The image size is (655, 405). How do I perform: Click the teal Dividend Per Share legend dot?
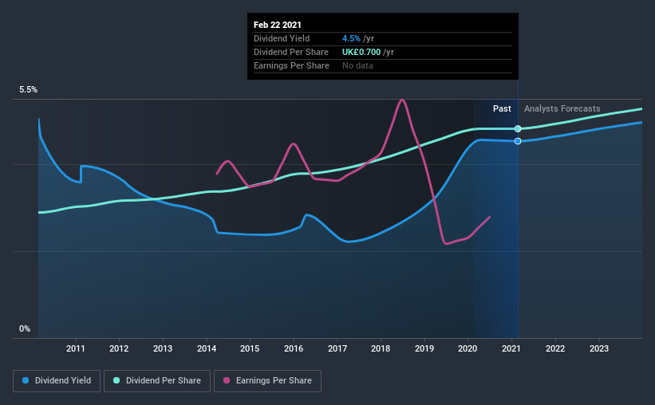[x=116, y=380]
